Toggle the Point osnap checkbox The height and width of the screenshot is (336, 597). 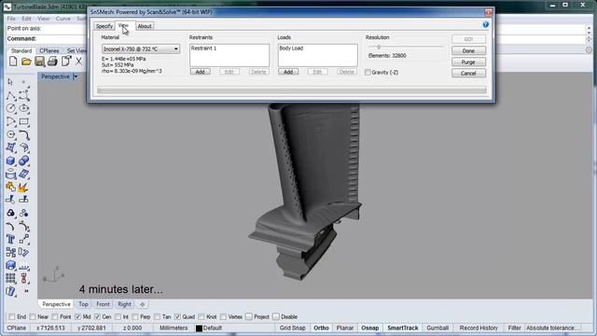click(55, 317)
